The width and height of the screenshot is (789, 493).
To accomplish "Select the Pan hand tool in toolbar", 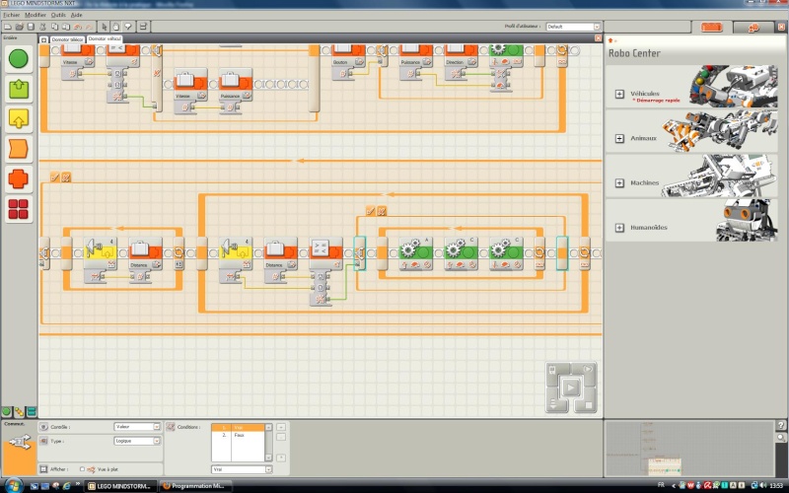I will tap(116, 27).
